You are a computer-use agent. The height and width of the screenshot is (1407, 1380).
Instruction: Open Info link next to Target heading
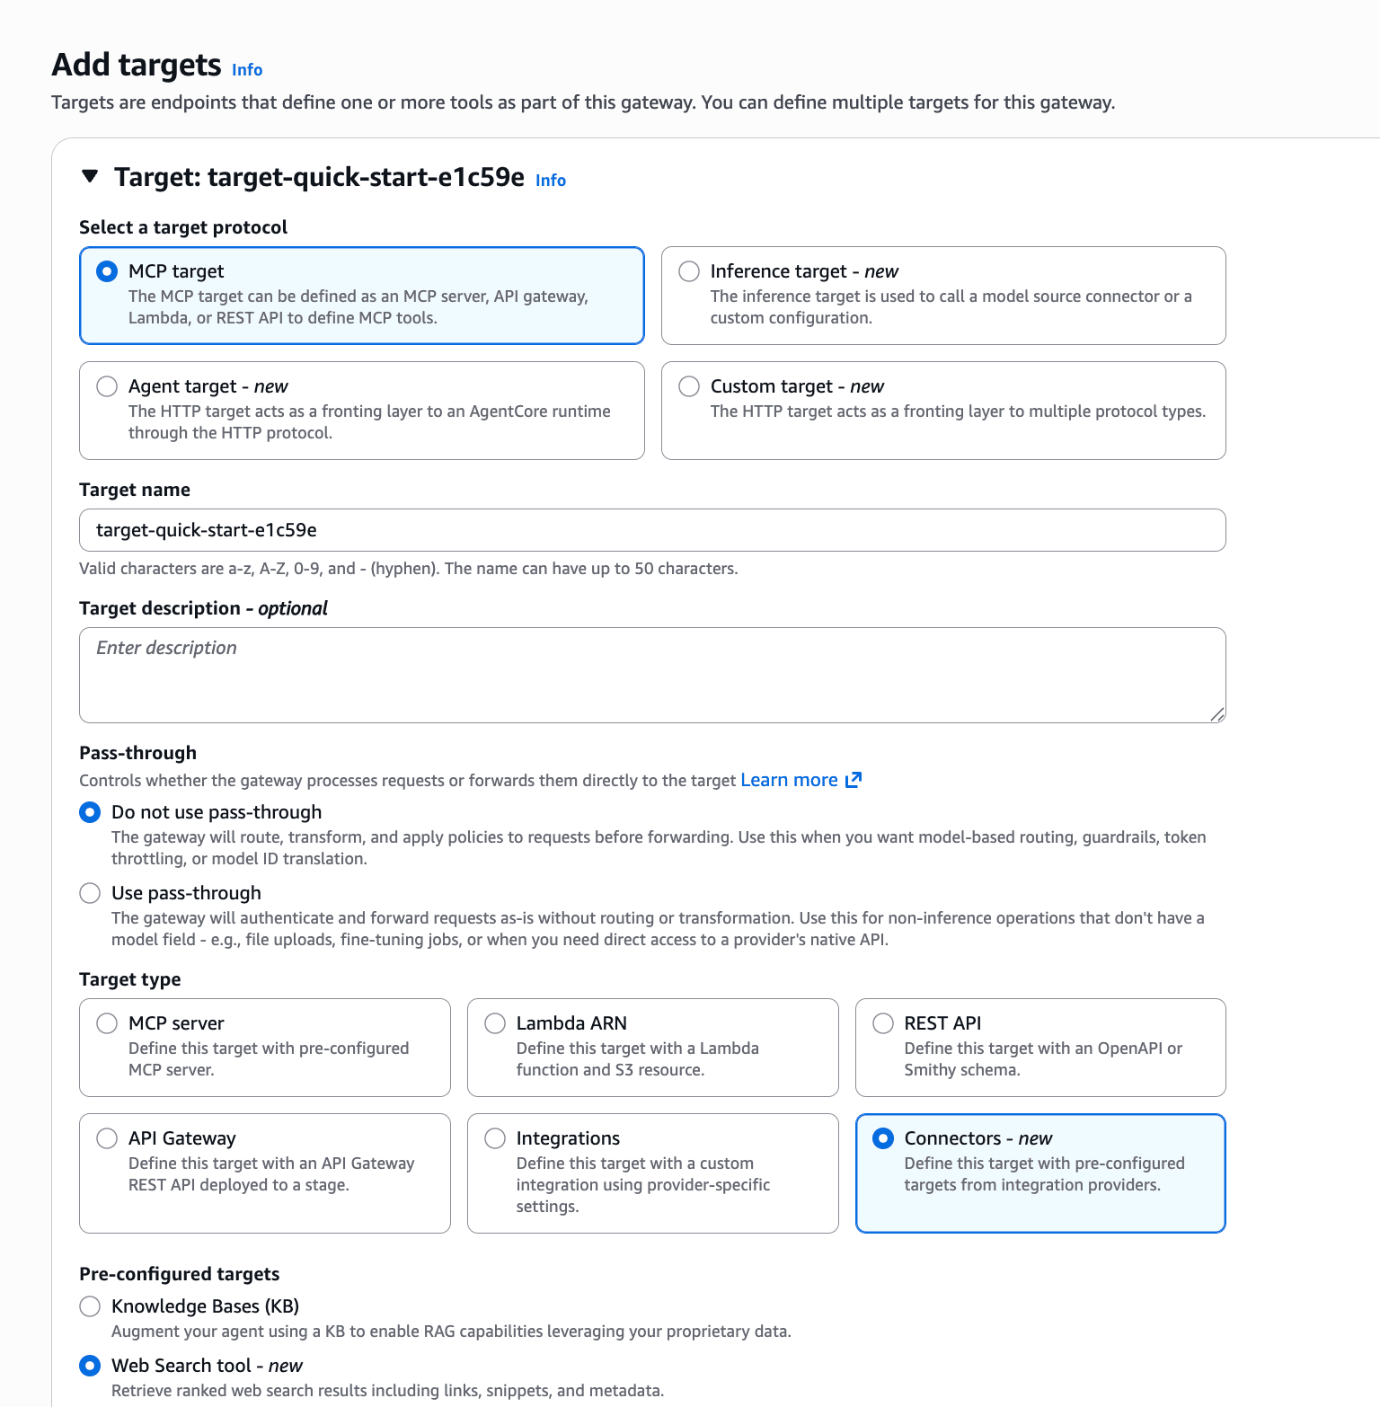pyautogui.click(x=551, y=181)
